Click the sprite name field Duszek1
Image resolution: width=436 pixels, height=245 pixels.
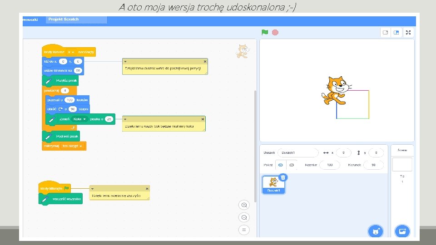(x=298, y=152)
